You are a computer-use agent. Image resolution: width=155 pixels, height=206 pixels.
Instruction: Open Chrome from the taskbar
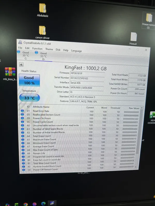[26, 204]
